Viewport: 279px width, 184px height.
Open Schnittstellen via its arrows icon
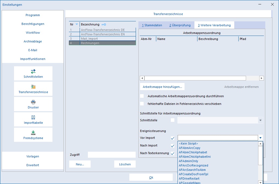tap(33, 71)
